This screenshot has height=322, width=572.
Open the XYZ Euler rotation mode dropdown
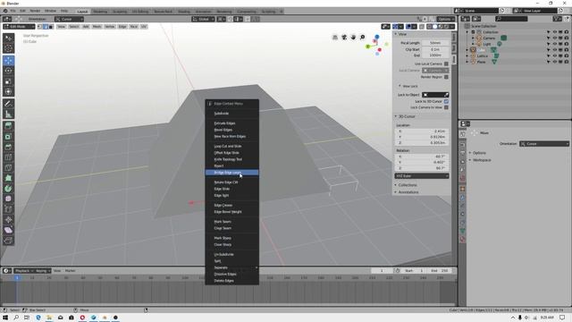coord(422,176)
